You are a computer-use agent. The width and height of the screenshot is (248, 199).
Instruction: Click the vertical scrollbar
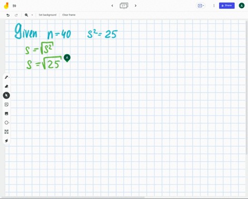(247, 87)
